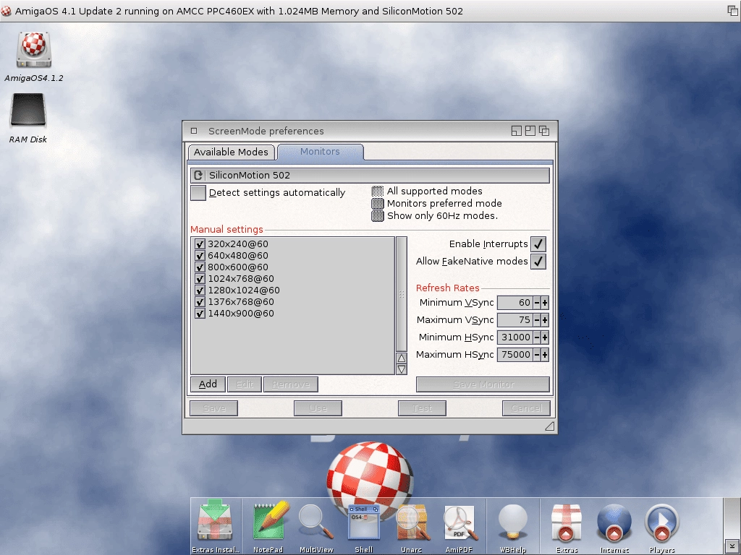Uncheck the 1376x768@60 mode
The width and height of the screenshot is (741, 555).
click(200, 302)
